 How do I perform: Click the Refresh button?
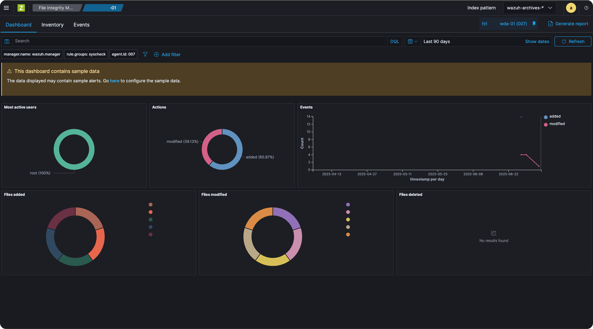573,42
